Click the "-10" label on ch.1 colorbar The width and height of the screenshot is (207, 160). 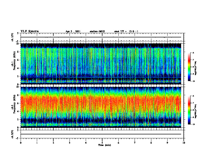point(193,81)
